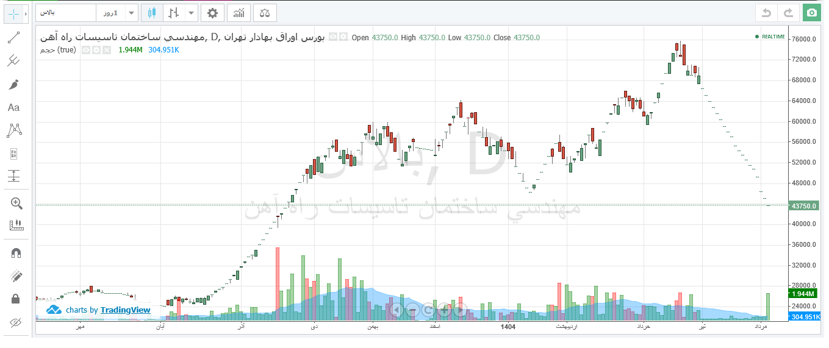The height and width of the screenshot is (348, 829).
Task: Choose the brush drawing tool
Action: (x=13, y=84)
